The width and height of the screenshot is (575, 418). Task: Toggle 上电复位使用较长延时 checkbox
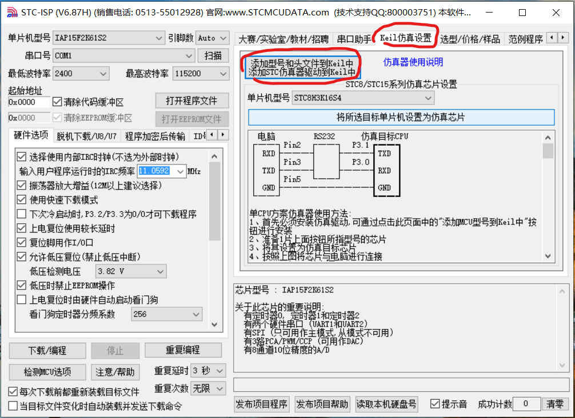(x=21, y=228)
